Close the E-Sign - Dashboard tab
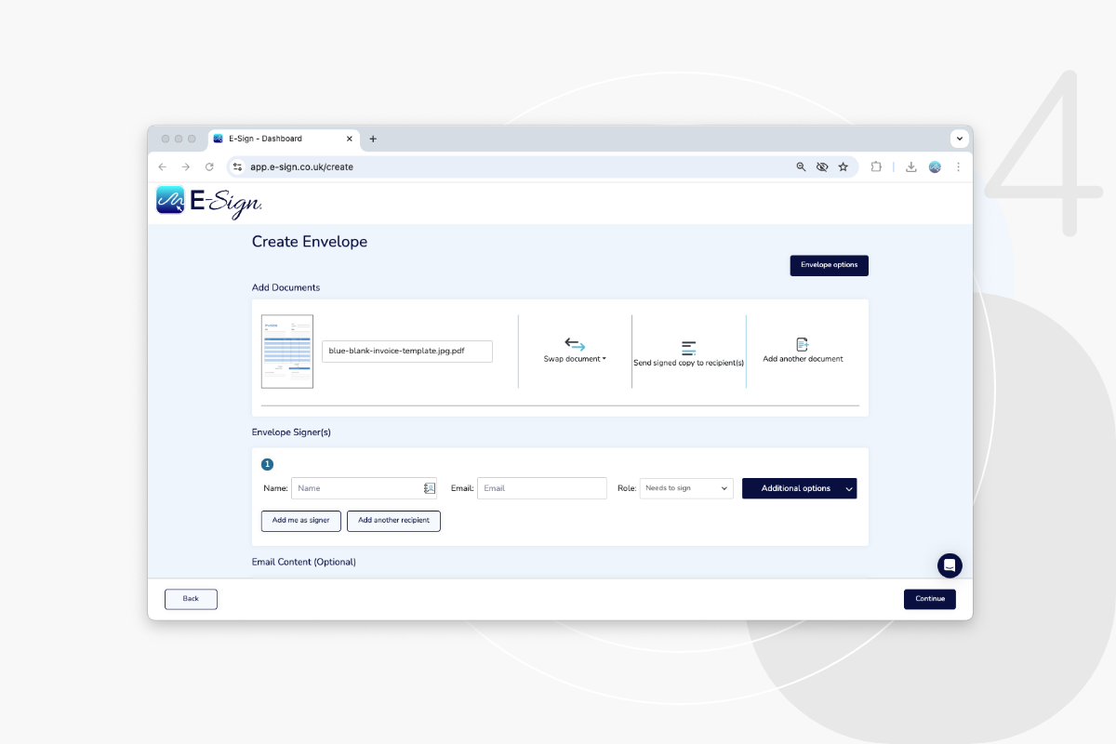1116x744 pixels. pyautogui.click(x=350, y=139)
